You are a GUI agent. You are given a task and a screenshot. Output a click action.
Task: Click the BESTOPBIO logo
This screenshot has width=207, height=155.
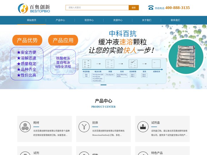[34, 8]
